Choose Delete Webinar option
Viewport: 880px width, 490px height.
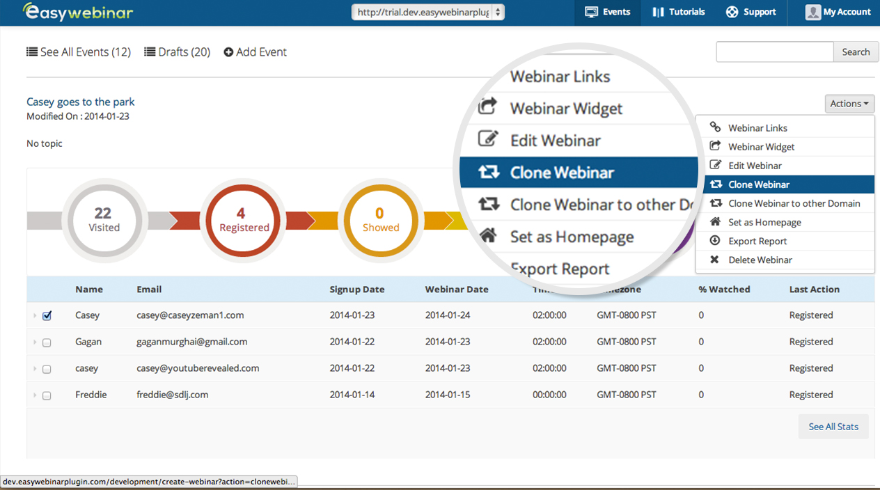pos(785,260)
